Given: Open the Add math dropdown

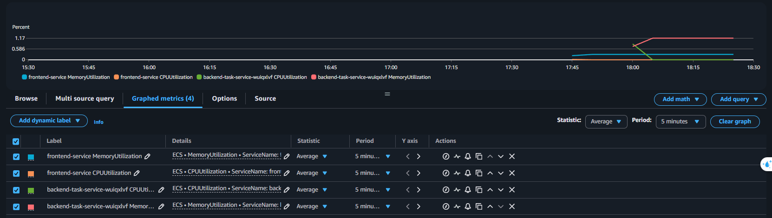Looking at the screenshot, I should coord(680,99).
